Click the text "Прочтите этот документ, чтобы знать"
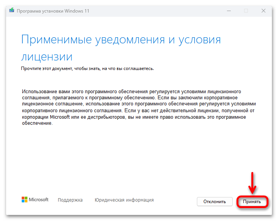This screenshot has height=221, width=278. coord(61,68)
